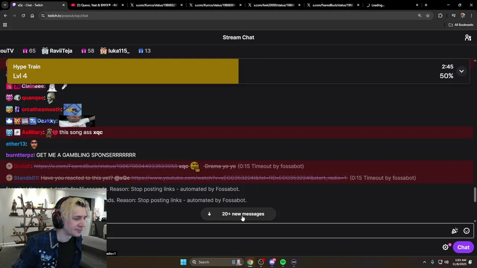Open the network icon in system tray
The width and height of the screenshot is (477, 268).
pyautogui.click(x=440, y=262)
